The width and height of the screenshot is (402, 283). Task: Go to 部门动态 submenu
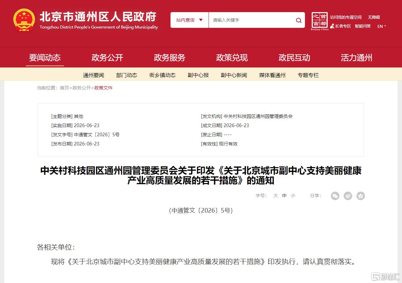pyautogui.click(x=127, y=75)
